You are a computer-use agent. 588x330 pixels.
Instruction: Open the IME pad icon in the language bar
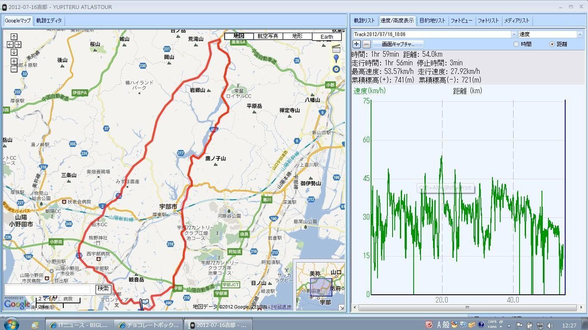click(455, 325)
